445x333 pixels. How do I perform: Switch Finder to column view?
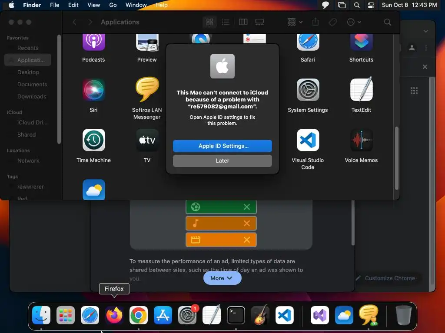tap(243, 22)
